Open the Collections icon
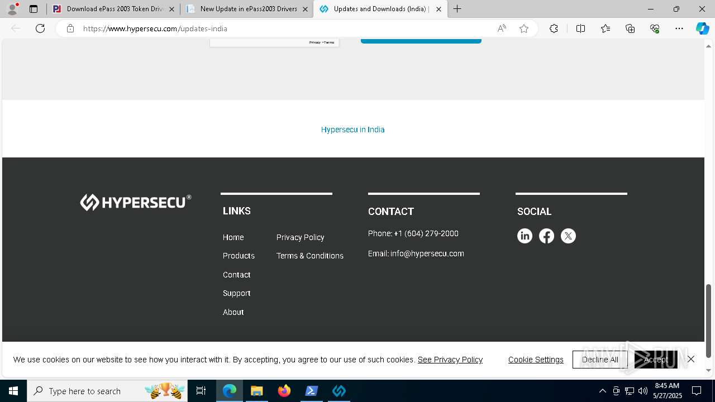This screenshot has height=402, width=715. point(630,28)
